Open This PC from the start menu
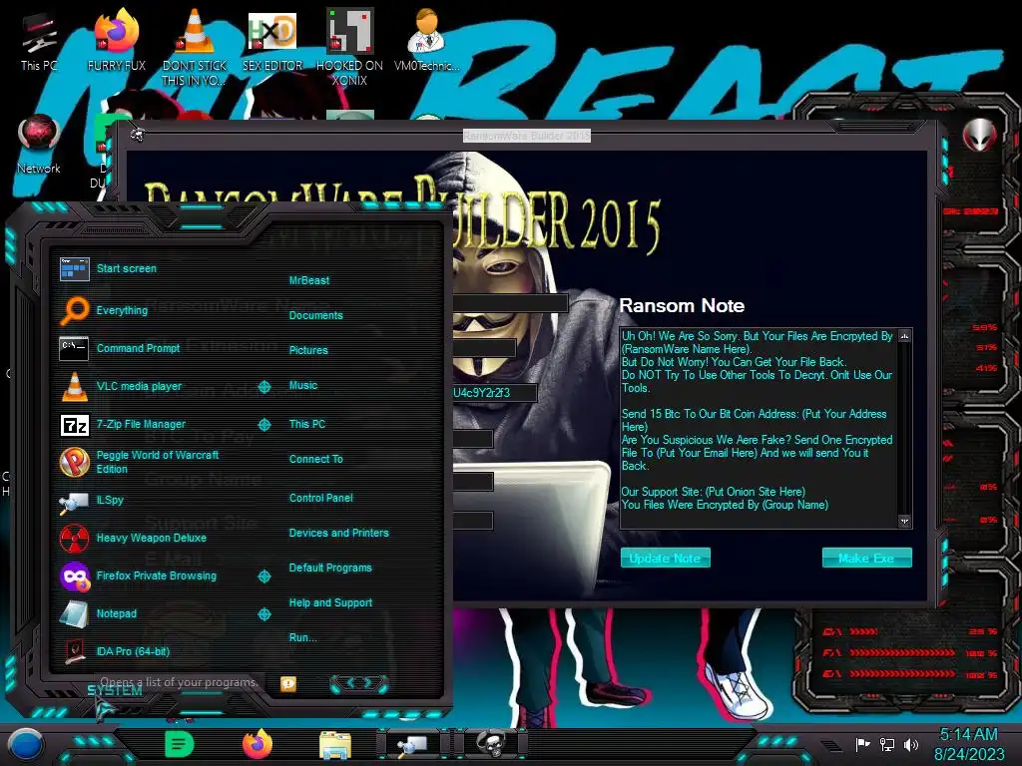Image resolution: width=1022 pixels, height=766 pixels. [307, 423]
